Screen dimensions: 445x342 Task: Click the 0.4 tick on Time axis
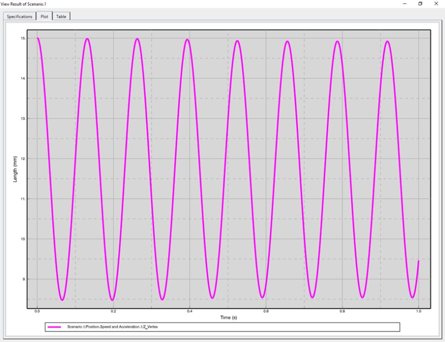tap(190, 311)
